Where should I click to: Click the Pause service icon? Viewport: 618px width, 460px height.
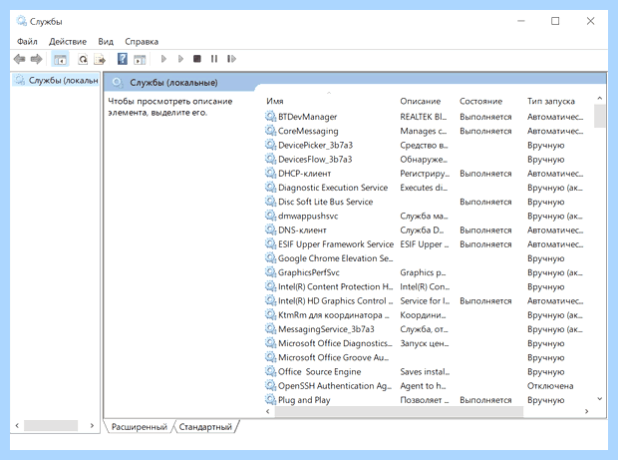tap(214, 59)
